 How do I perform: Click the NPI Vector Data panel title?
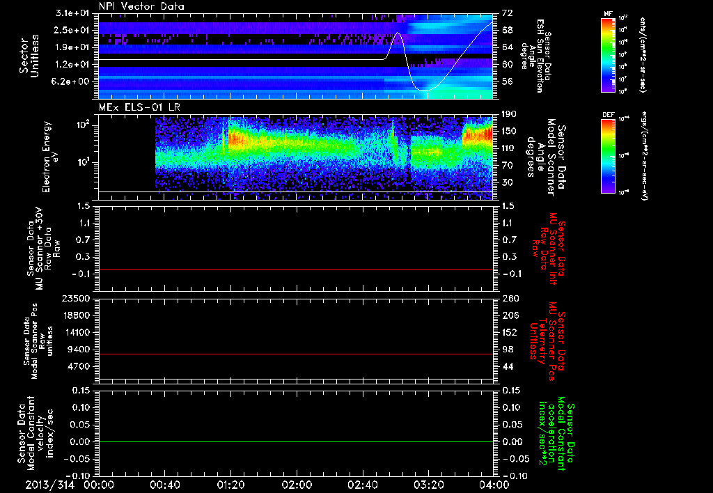pos(141,6)
